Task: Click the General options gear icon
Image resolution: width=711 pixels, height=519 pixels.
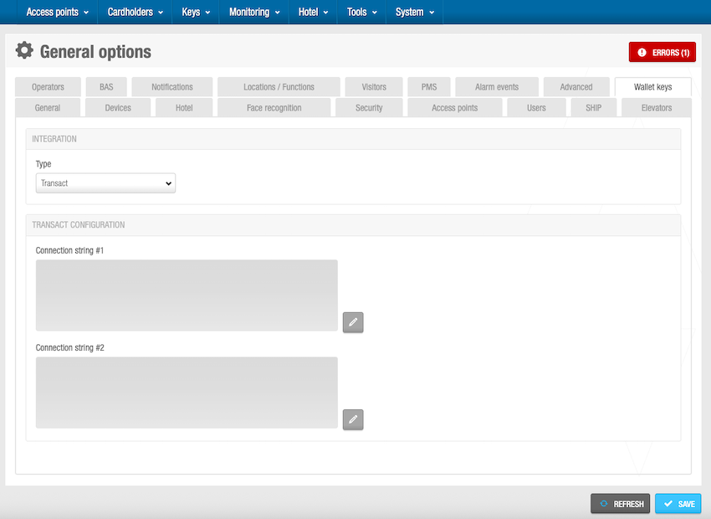Action: click(25, 51)
